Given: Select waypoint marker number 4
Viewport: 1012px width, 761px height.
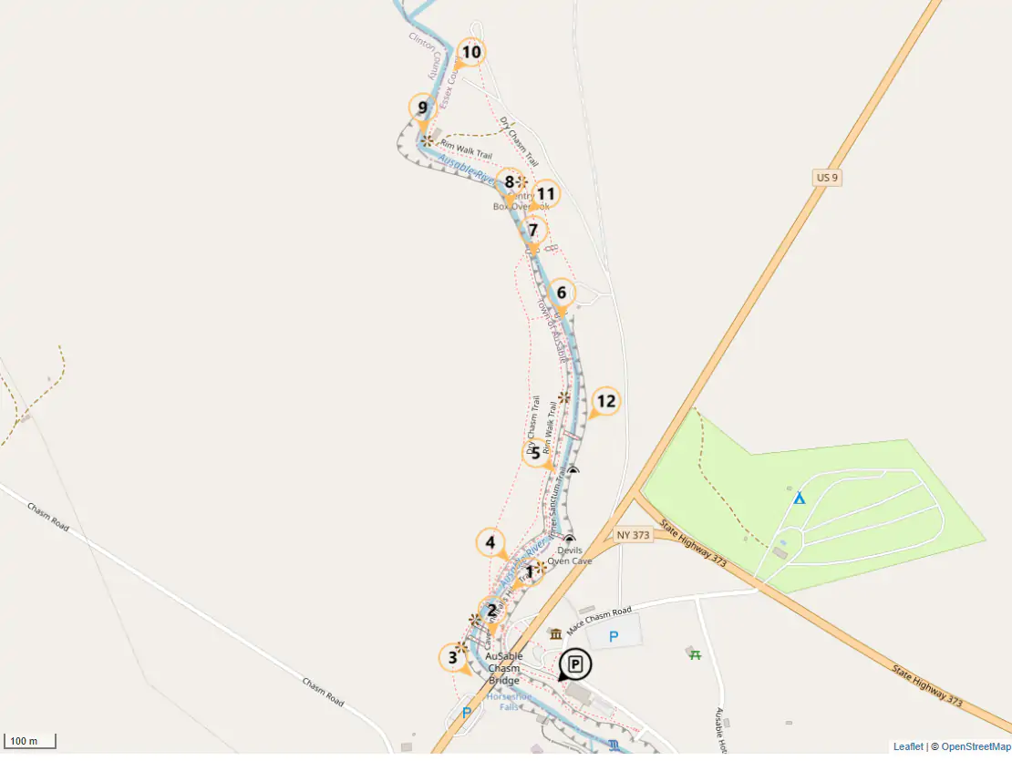Looking at the screenshot, I should [491, 543].
